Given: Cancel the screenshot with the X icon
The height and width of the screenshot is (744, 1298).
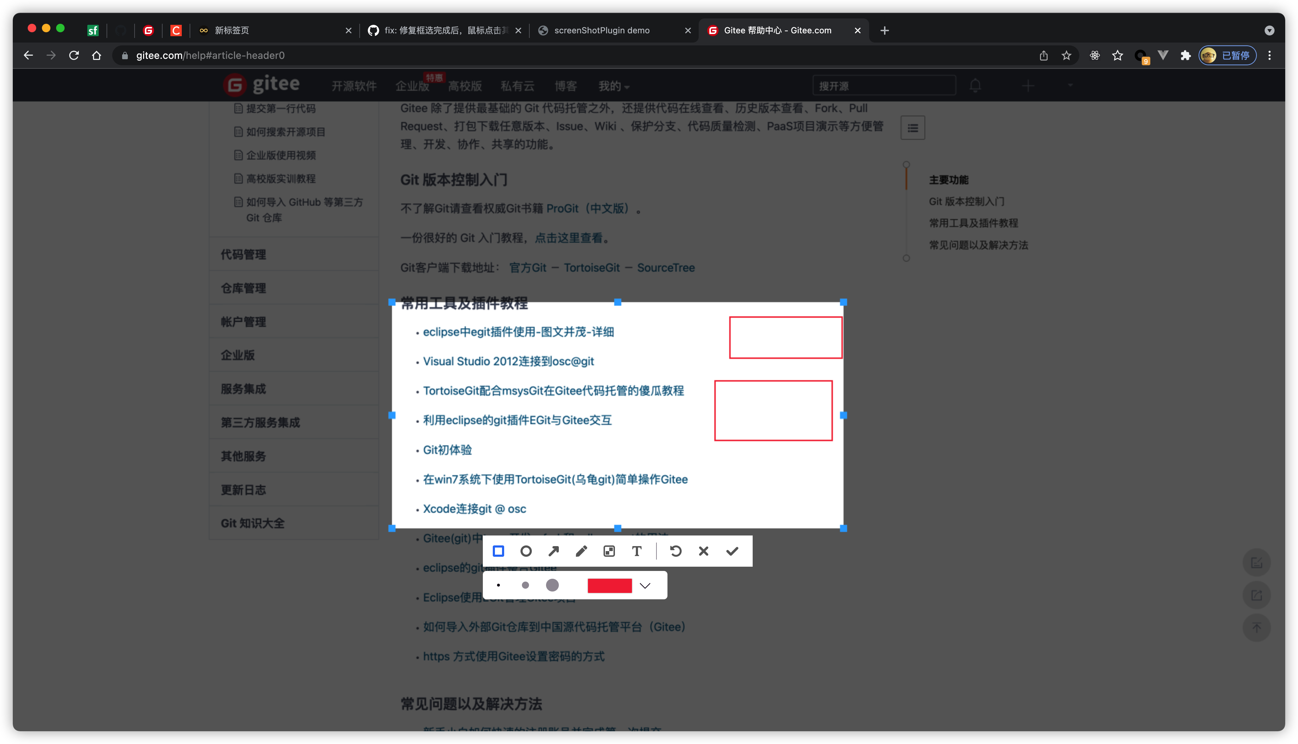Looking at the screenshot, I should click(704, 551).
